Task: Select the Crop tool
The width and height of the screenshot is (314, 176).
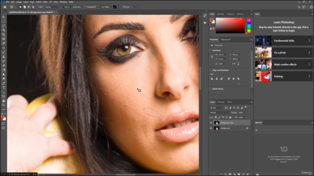Action: (x=3, y=35)
